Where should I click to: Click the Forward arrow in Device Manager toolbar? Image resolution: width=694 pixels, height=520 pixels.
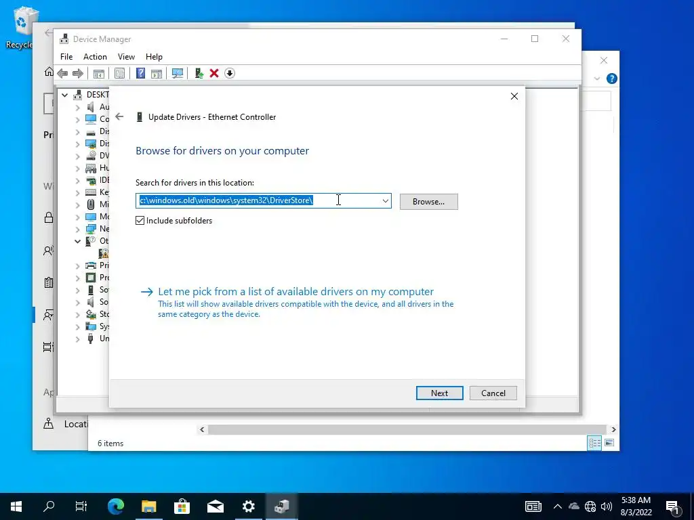coord(77,73)
